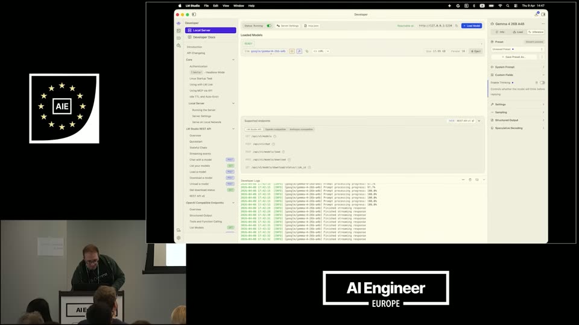Open the Tools and Function Calling page
This screenshot has width=579, height=325.
206,221
